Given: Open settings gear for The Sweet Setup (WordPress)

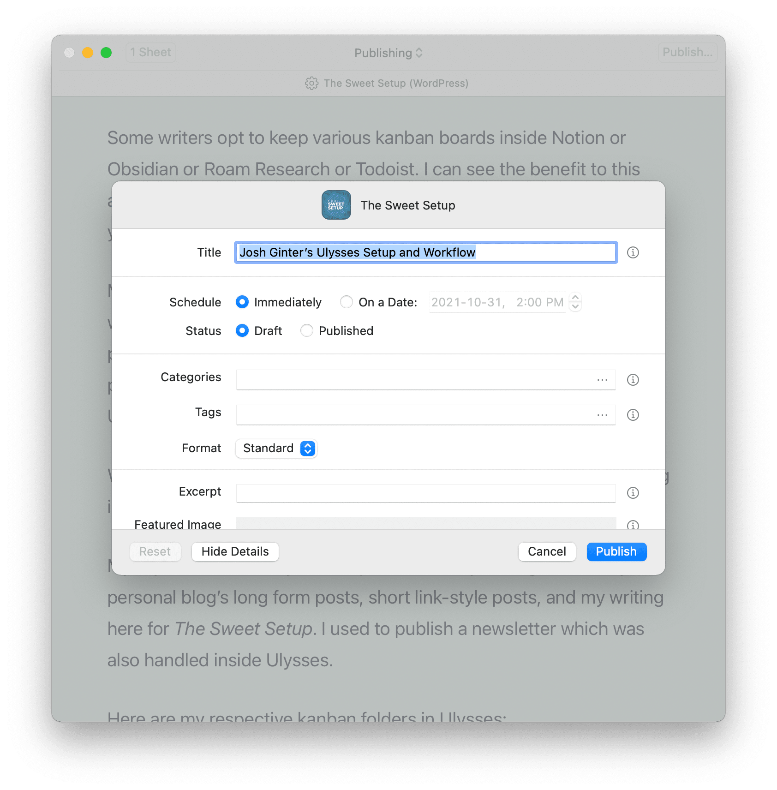Looking at the screenshot, I should (x=311, y=83).
